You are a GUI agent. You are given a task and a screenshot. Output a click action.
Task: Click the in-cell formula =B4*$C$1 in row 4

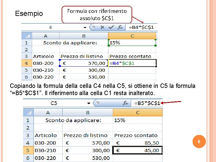(x=122, y=63)
